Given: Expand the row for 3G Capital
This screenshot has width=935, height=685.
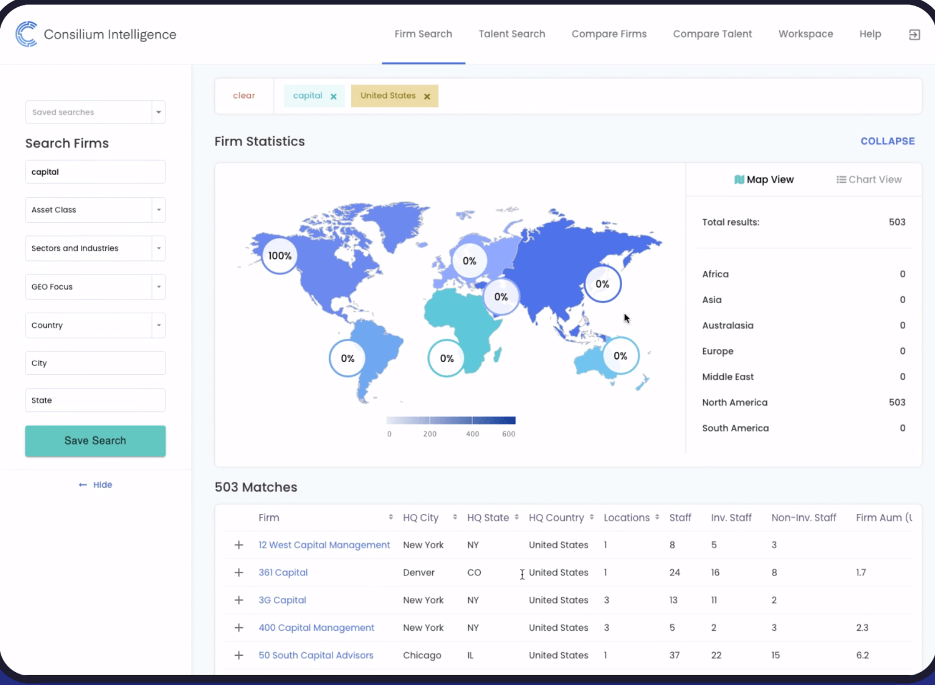Looking at the screenshot, I should [239, 600].
